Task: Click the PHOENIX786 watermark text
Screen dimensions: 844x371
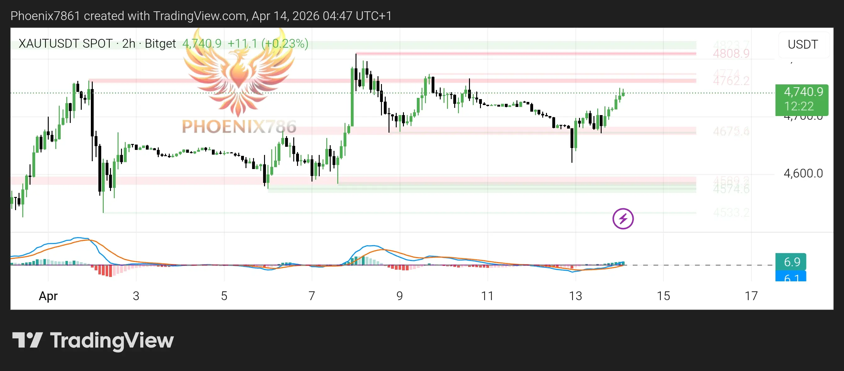Action: point(239,126)
